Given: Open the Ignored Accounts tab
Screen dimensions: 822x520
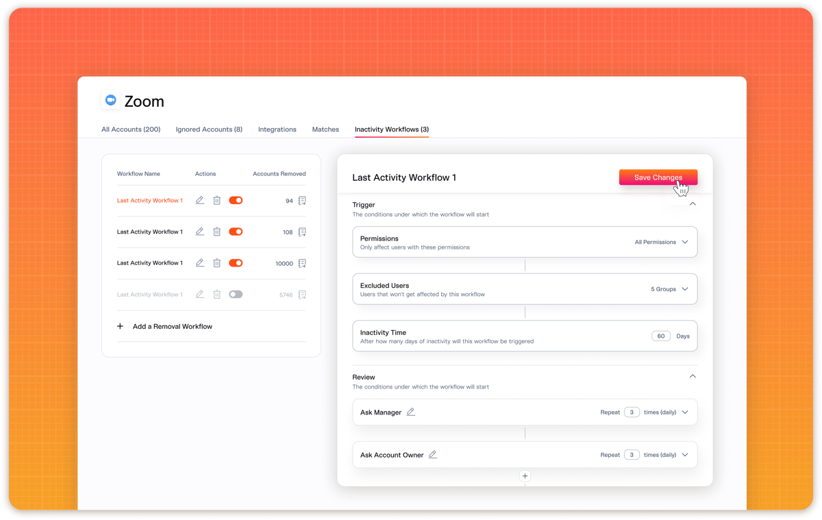Looking at the screenshot, I should pos(209,129).
